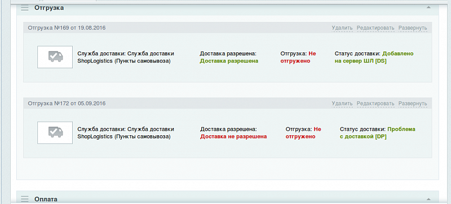Screen dimensions: 451x204
Task: Click ShopLogistics delivery service text in shipment №169
Action: coord(126,57)
